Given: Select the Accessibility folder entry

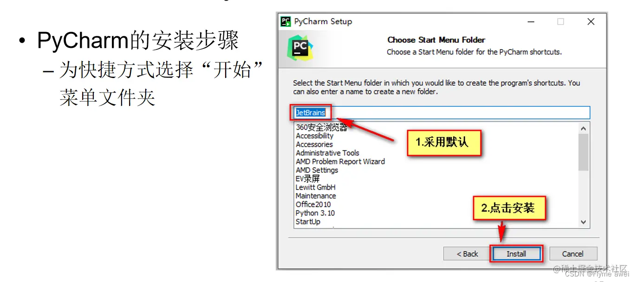Looking at the screenshot, I should click(x=314, y=136).
